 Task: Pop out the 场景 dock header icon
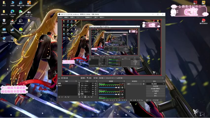point(76,81)
